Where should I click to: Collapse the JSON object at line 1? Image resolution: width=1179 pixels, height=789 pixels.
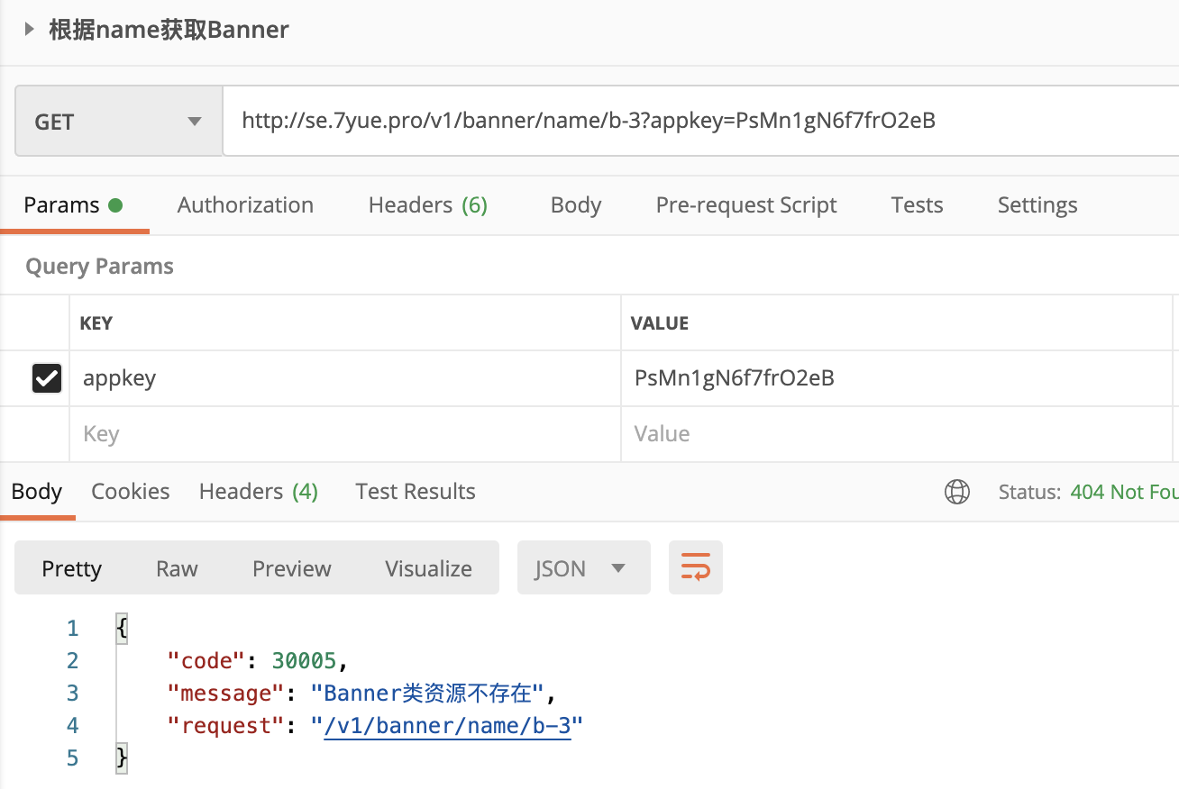pyautogui.click(x=122, y=628)
